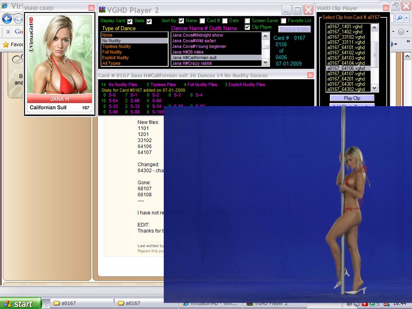The image size is (412, 309).
Task: Select Jana Cova#Young beginner entry
Action: (216, 46)
